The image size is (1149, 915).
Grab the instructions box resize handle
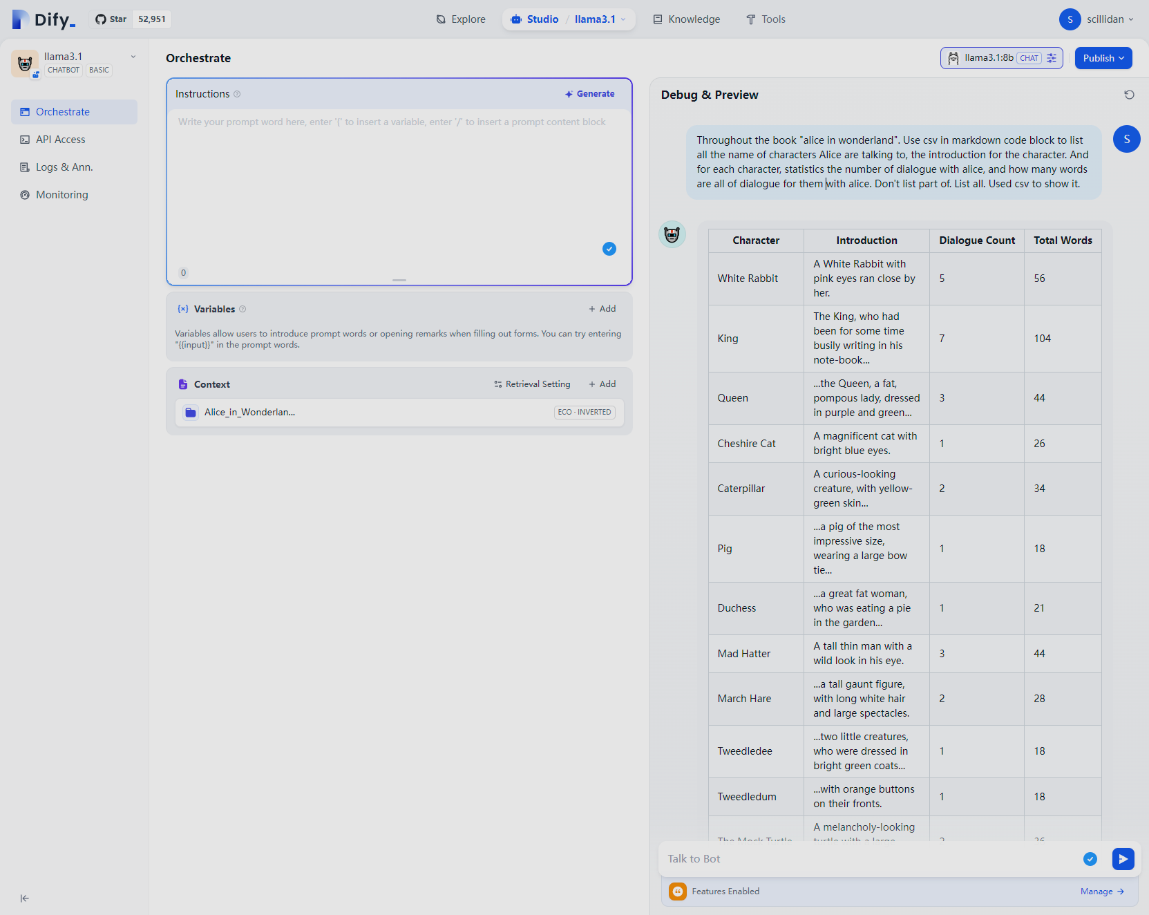399,280
